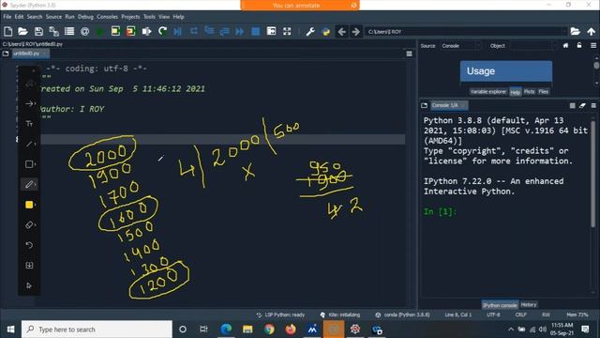Toggle fullscreen mode icon
Viewport: 600px width, 338px height.
coord(287,31)
